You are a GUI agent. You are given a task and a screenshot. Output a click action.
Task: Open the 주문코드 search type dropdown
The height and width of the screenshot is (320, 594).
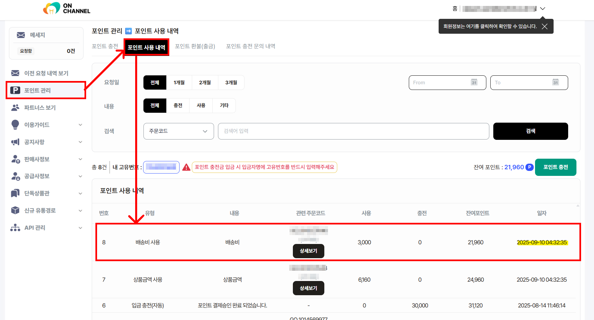coord(178,131)
